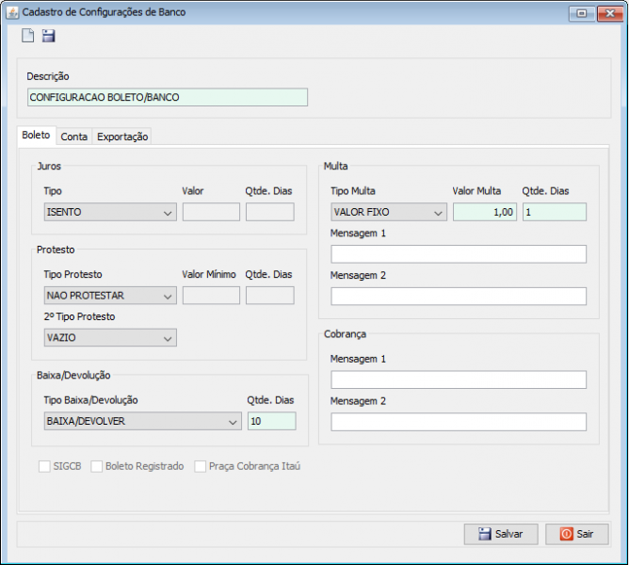The image size is (629, 565).
Task: Click the Multa Qtde. Dias field
Action: tap(555, 212)
